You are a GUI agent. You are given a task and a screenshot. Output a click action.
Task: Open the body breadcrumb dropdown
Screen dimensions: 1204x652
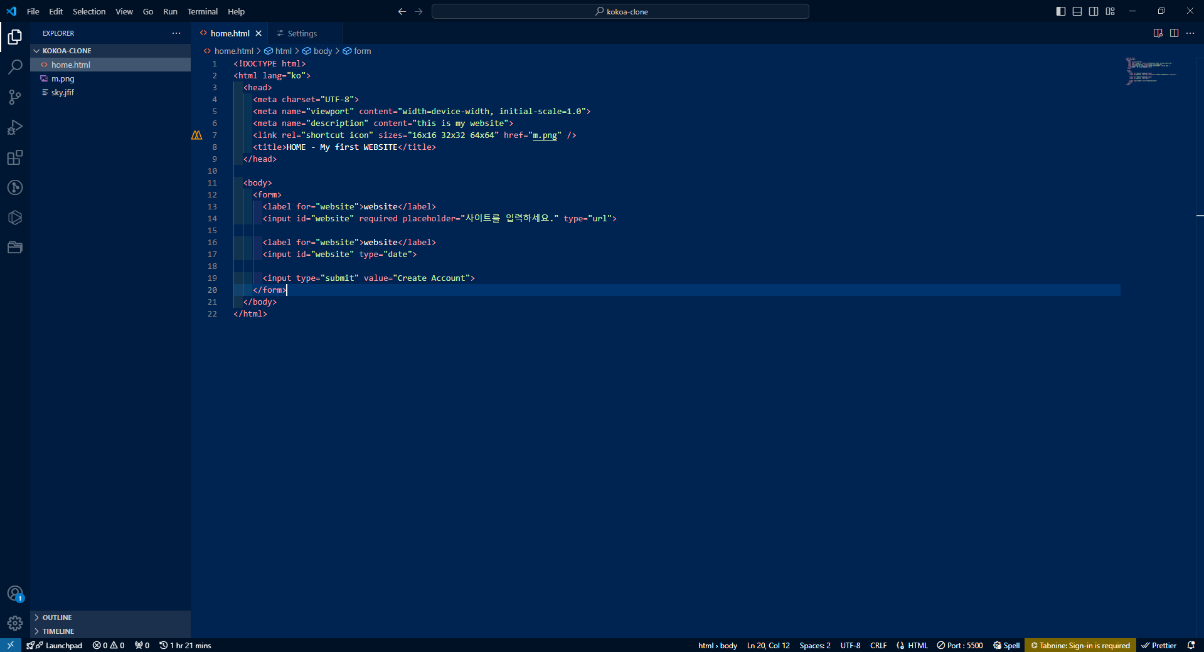[x=317, y=51]
